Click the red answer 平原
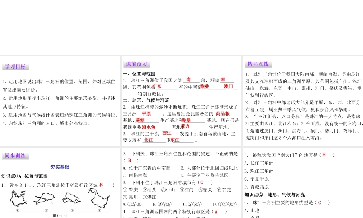This screenshot has height=218, width=363. click(x=146, y=113)
